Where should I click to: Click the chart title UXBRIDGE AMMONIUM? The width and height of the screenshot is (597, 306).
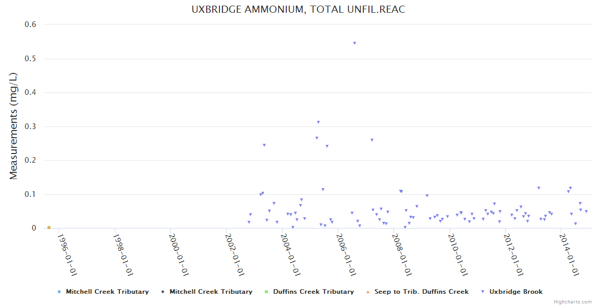coord(298,10)
